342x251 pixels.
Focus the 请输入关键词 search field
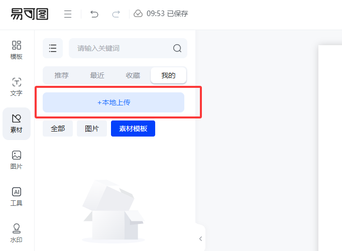[128, 48]
